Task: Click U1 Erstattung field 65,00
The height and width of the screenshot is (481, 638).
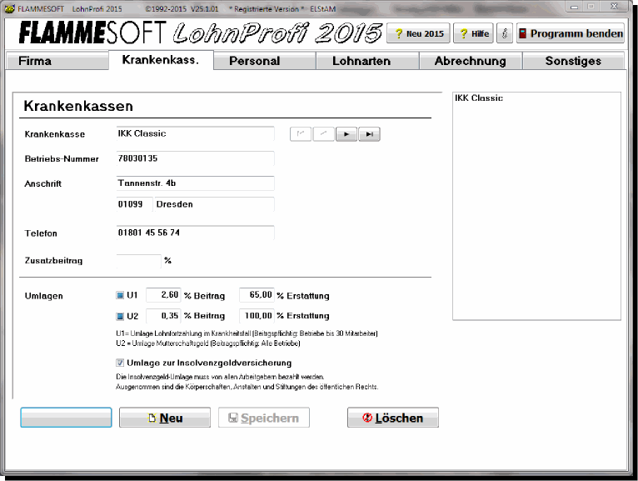Action: pos(257,295)
